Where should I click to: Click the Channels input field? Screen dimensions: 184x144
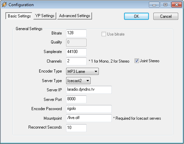click(76, 61)
